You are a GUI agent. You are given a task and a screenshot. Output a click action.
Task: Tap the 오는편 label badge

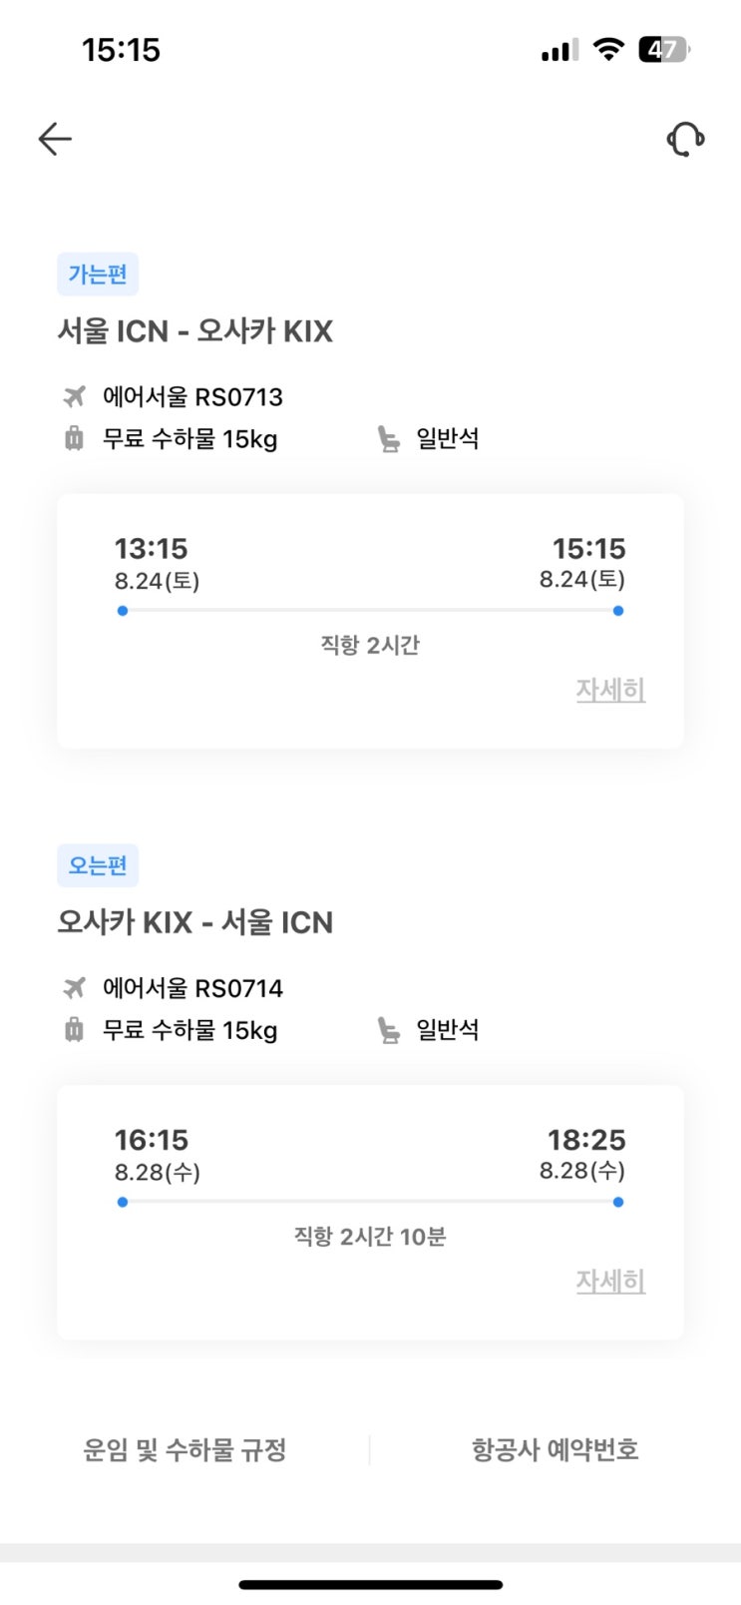pos(98,865)
